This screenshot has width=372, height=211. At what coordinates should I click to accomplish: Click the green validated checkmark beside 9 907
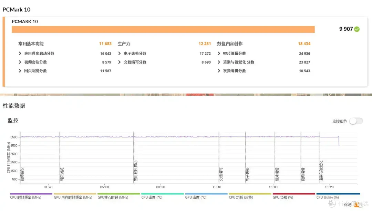pos(357,29)
